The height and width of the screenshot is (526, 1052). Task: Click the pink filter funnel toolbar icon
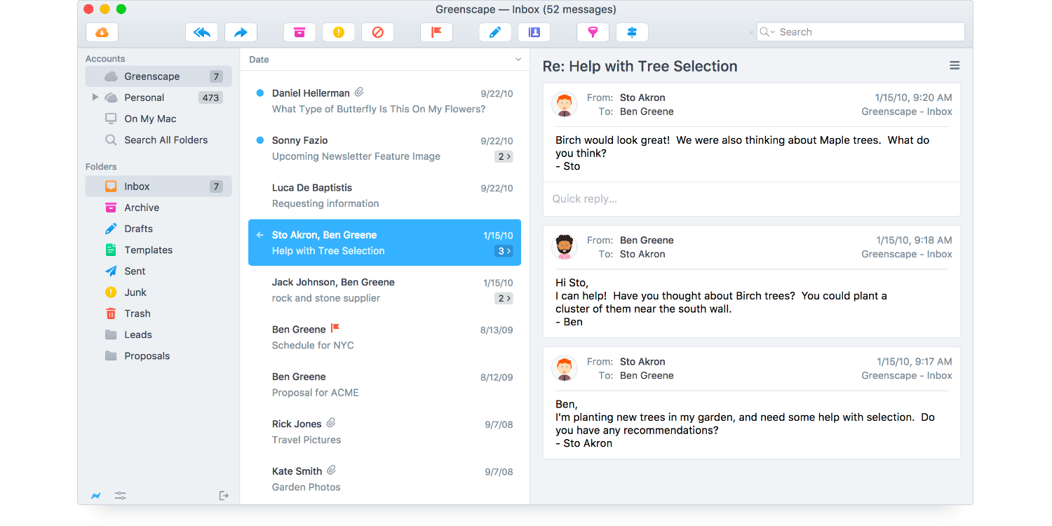593,32
